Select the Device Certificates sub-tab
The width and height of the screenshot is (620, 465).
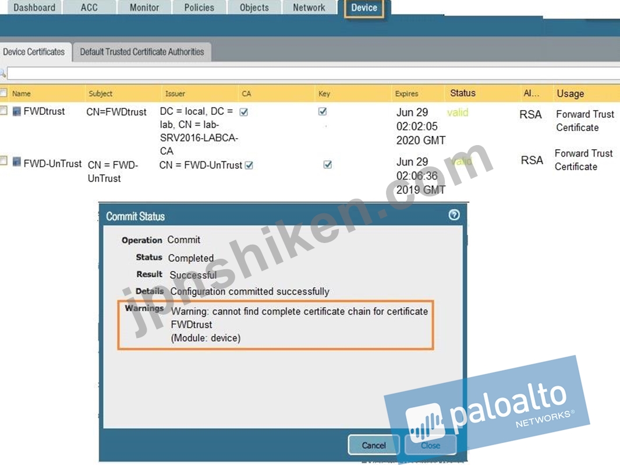(34, 52)
